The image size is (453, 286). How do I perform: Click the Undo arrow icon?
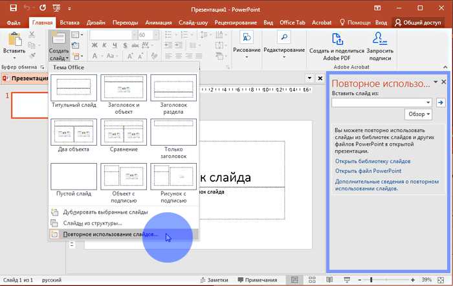(x=27, y=8)
